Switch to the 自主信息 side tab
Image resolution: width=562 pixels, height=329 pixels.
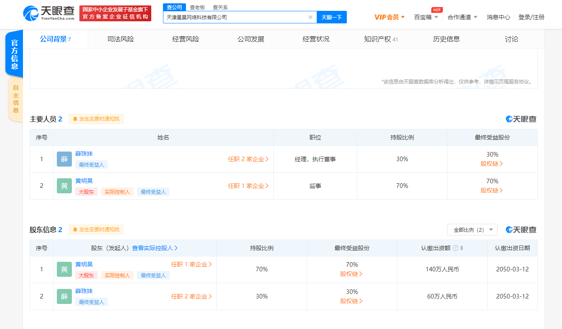point(15,99)
